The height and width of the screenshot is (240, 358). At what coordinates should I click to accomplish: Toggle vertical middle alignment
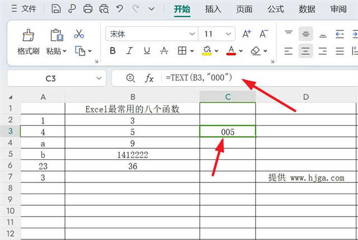305,34
